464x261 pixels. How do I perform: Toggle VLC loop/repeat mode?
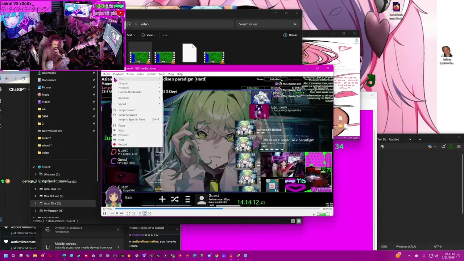145,213
